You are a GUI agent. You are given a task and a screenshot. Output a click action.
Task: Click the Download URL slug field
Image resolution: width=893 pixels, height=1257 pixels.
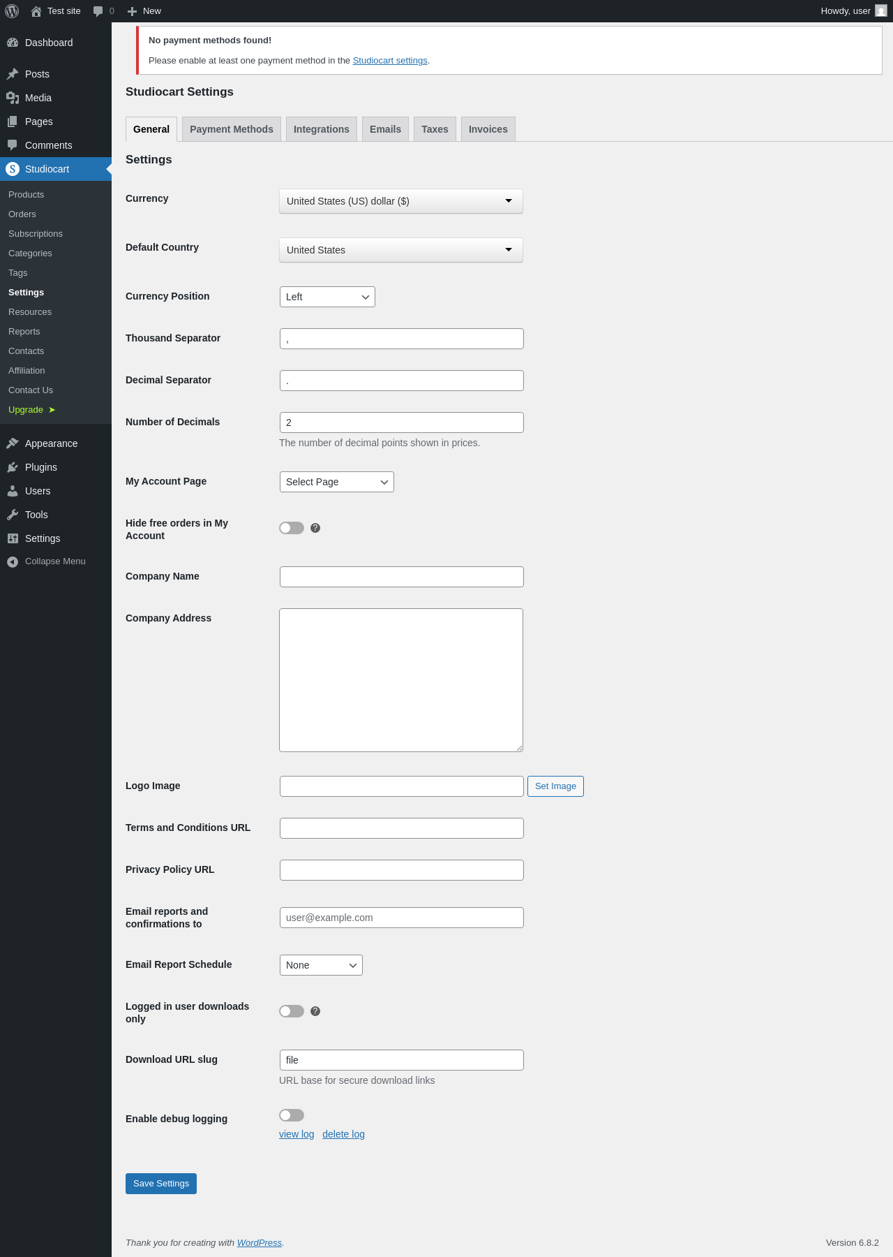tap(402, 1060)
